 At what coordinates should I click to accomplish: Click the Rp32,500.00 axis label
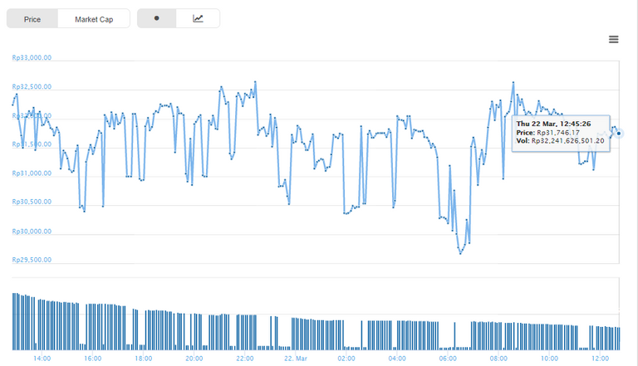tap(32, 86)
